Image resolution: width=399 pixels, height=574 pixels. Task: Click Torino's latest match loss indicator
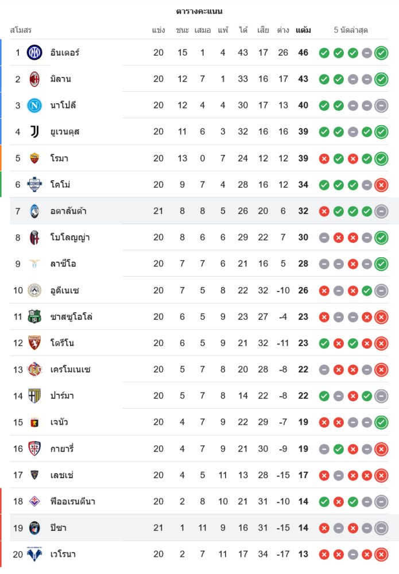tap(381, 343)
